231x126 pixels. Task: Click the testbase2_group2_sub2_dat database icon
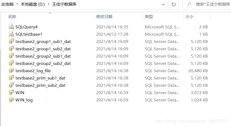11,63
